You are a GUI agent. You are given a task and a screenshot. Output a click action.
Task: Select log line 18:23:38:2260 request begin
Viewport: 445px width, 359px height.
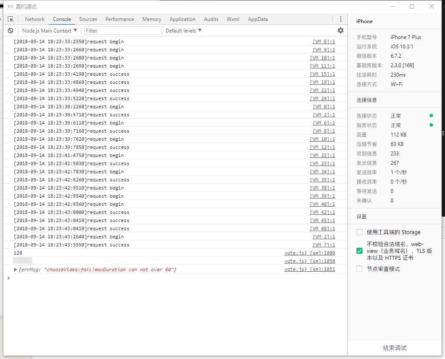(x=69, y=107)
